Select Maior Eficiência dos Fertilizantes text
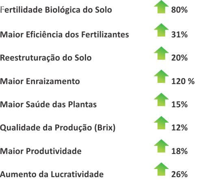Screen dimensions: 203x180 [x=65, y=35]
